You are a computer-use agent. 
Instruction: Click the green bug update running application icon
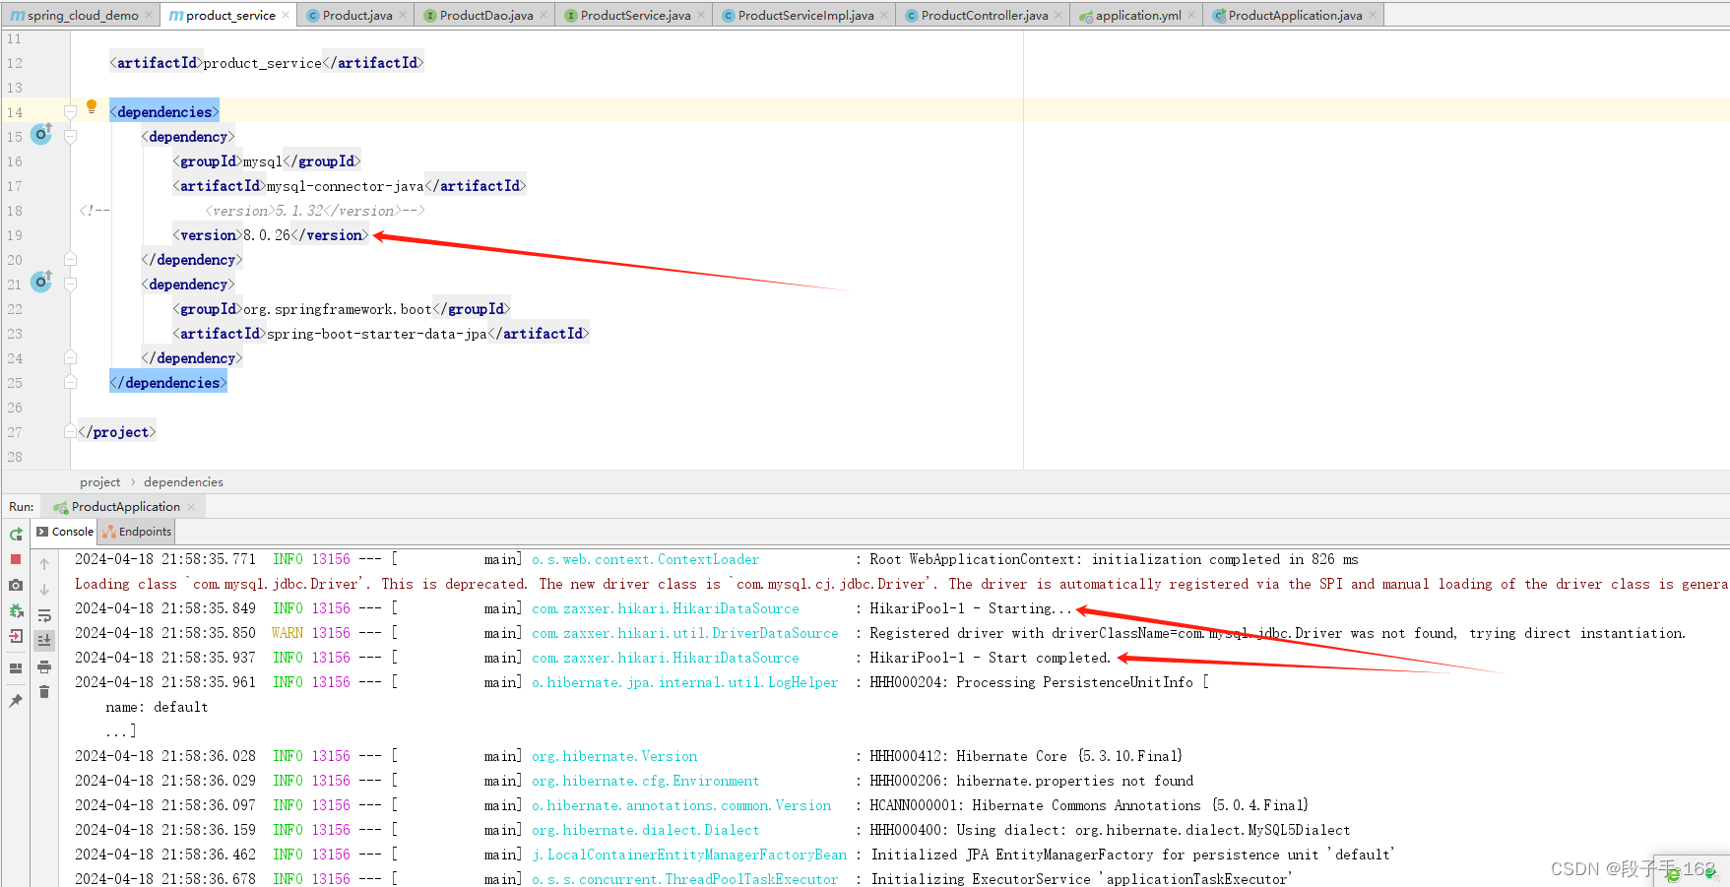pos(16,610)
